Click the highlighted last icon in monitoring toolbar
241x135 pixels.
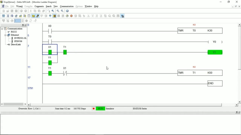tap(123, 16)
